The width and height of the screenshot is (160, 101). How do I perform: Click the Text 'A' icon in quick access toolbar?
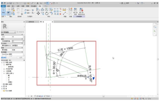tap(38, 3)
